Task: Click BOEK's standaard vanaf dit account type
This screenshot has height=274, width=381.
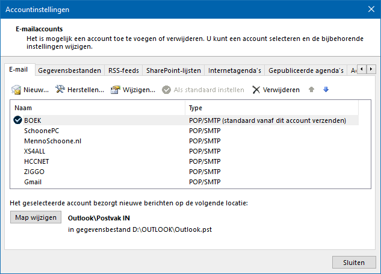Action: [267, 120]
